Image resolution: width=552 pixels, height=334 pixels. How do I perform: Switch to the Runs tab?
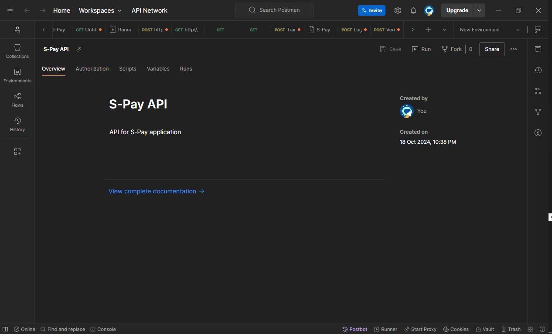click(x=186, y=69)
